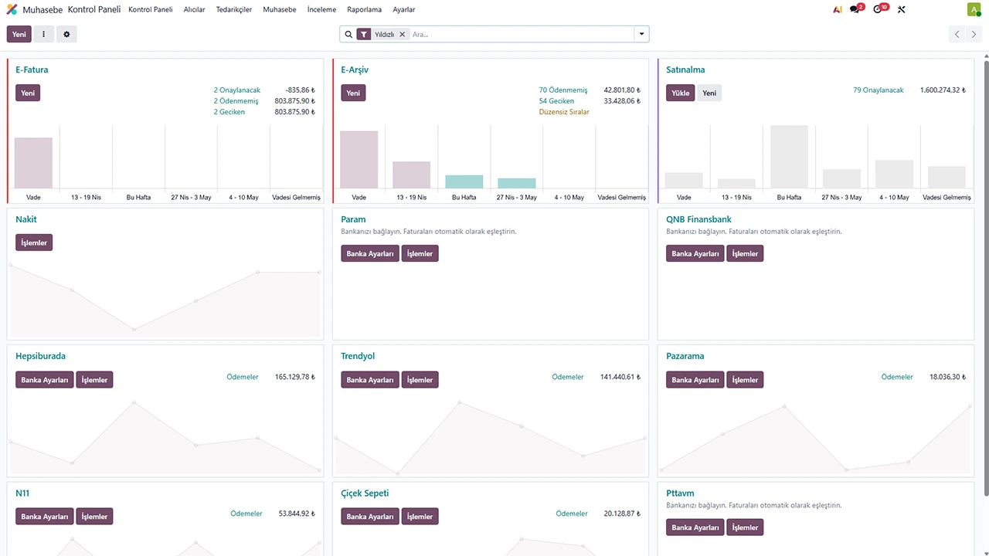The image size is (989, 556).
Task: Open İşlemler in the Trendyol card
Action: (x=420, y=379)
